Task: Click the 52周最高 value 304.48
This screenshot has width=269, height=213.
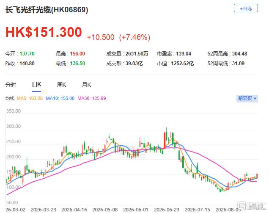Action: tap(239, 54)
